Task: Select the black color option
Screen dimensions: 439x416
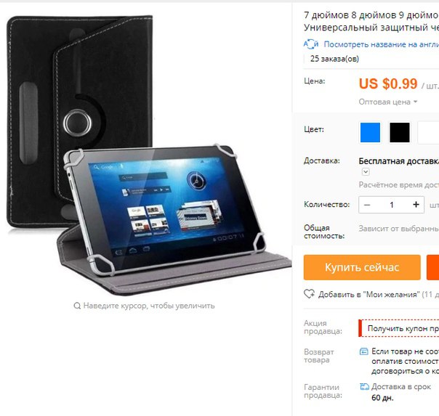Action: click(x=400, y=132)
